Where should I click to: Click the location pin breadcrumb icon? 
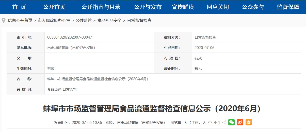[x=4, y=21]
